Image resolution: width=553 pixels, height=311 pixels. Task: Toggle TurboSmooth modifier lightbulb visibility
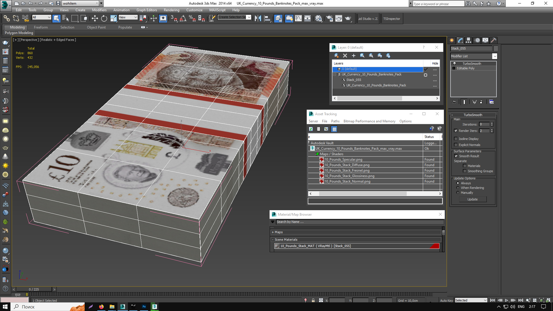(454, 64)
